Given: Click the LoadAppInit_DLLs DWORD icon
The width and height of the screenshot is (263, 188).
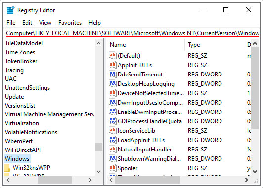Looking at the screenshot, I should pos(113,140).
